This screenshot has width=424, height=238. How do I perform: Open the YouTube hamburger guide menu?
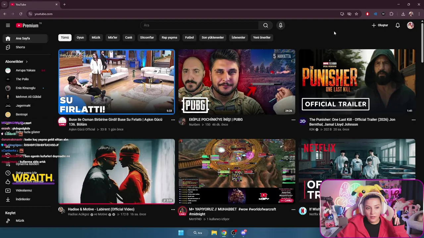point(8,25)
